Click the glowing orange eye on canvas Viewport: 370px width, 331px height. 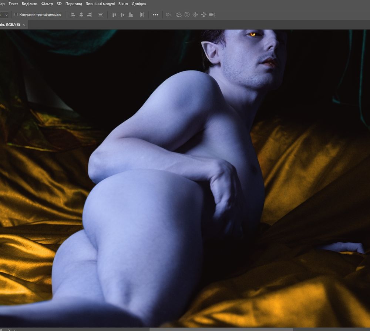click(x=253, y=34)
